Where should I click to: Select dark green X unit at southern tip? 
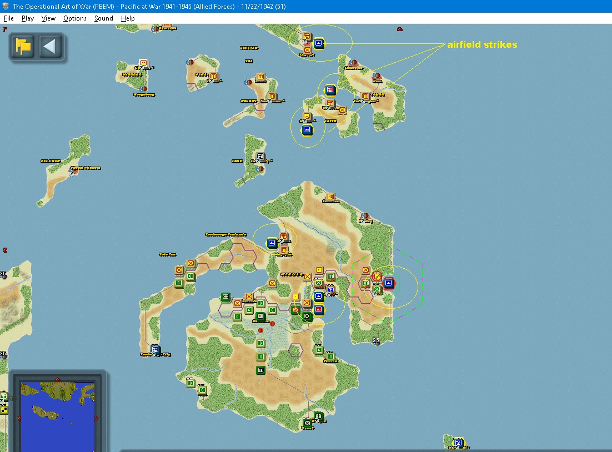[307, 423]
